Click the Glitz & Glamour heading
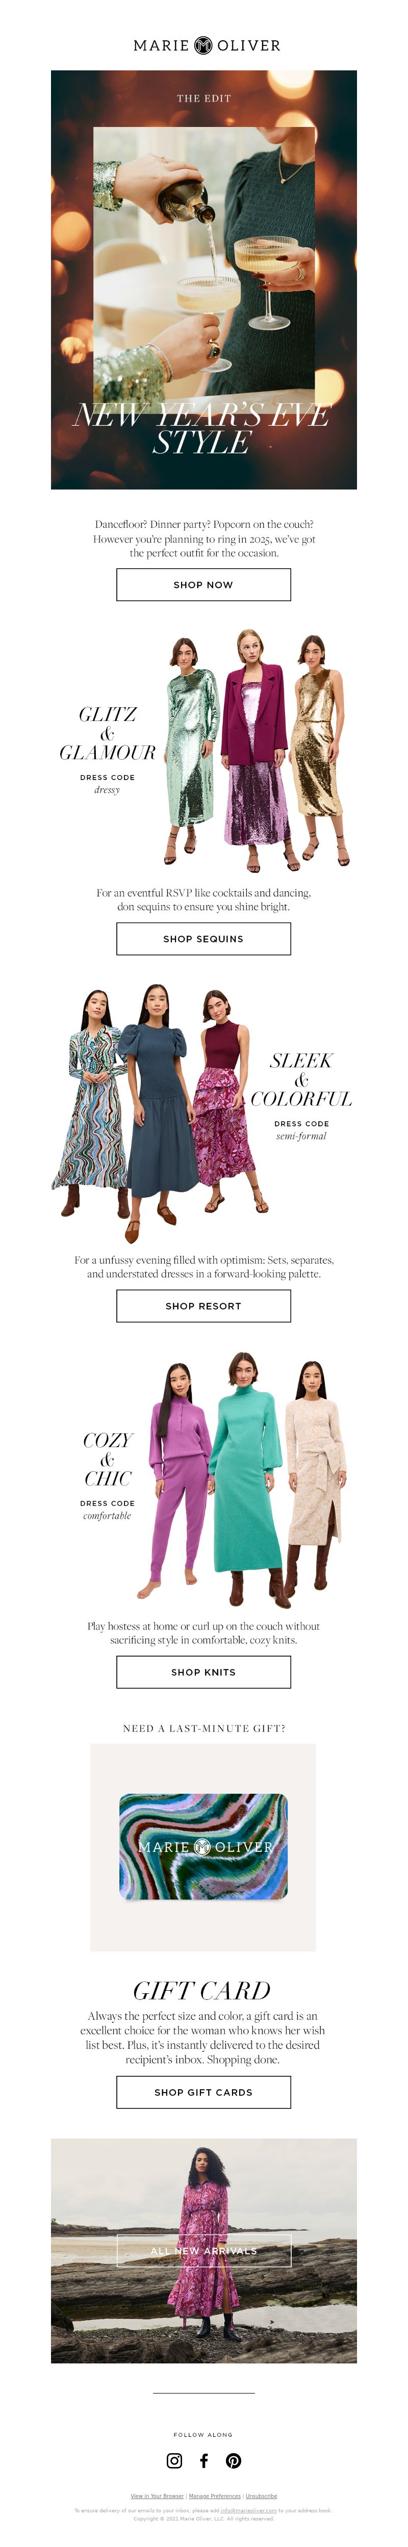This screenshot has width=408, height=2547. [x=107, y=733]
